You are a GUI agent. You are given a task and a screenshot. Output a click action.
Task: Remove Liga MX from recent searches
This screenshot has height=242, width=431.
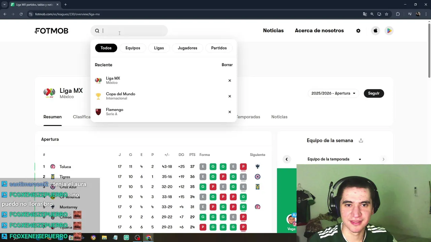pyautogui.click(x=230, y=80)
